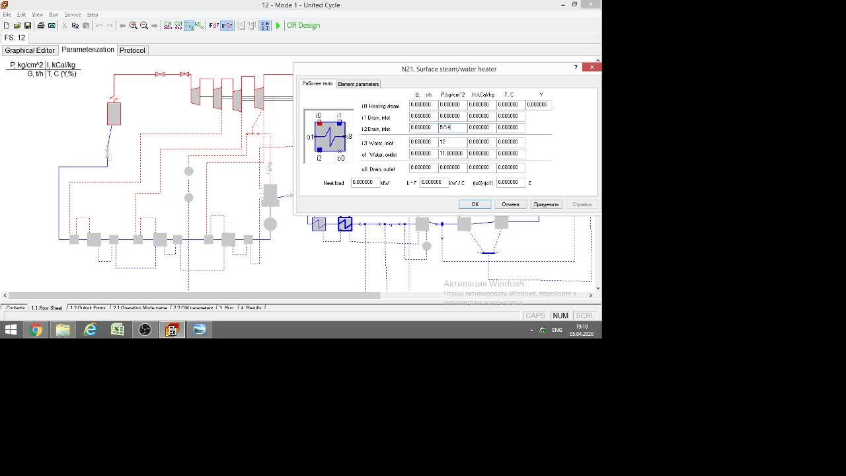Go back using the left arrow icon
846x476 pixels.
(123, 26)
